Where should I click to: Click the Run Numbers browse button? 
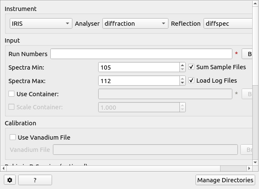[x=248, y=54]
